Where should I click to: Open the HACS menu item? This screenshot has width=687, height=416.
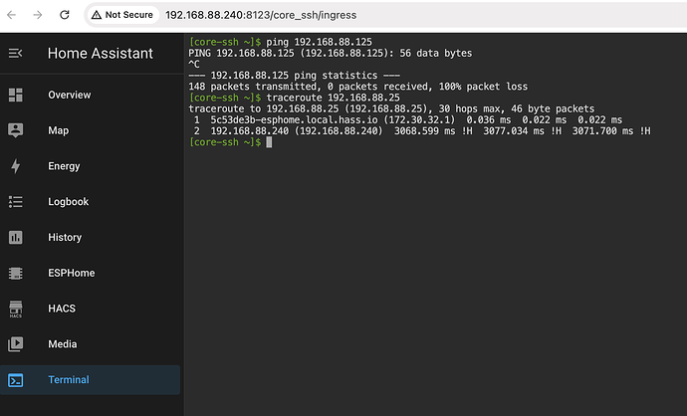click(91, 309)
